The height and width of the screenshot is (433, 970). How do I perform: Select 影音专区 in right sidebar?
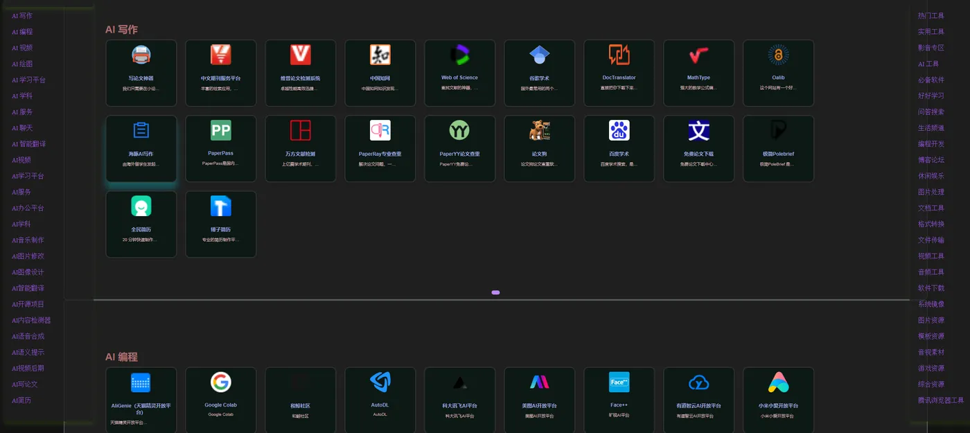point(931,48)
